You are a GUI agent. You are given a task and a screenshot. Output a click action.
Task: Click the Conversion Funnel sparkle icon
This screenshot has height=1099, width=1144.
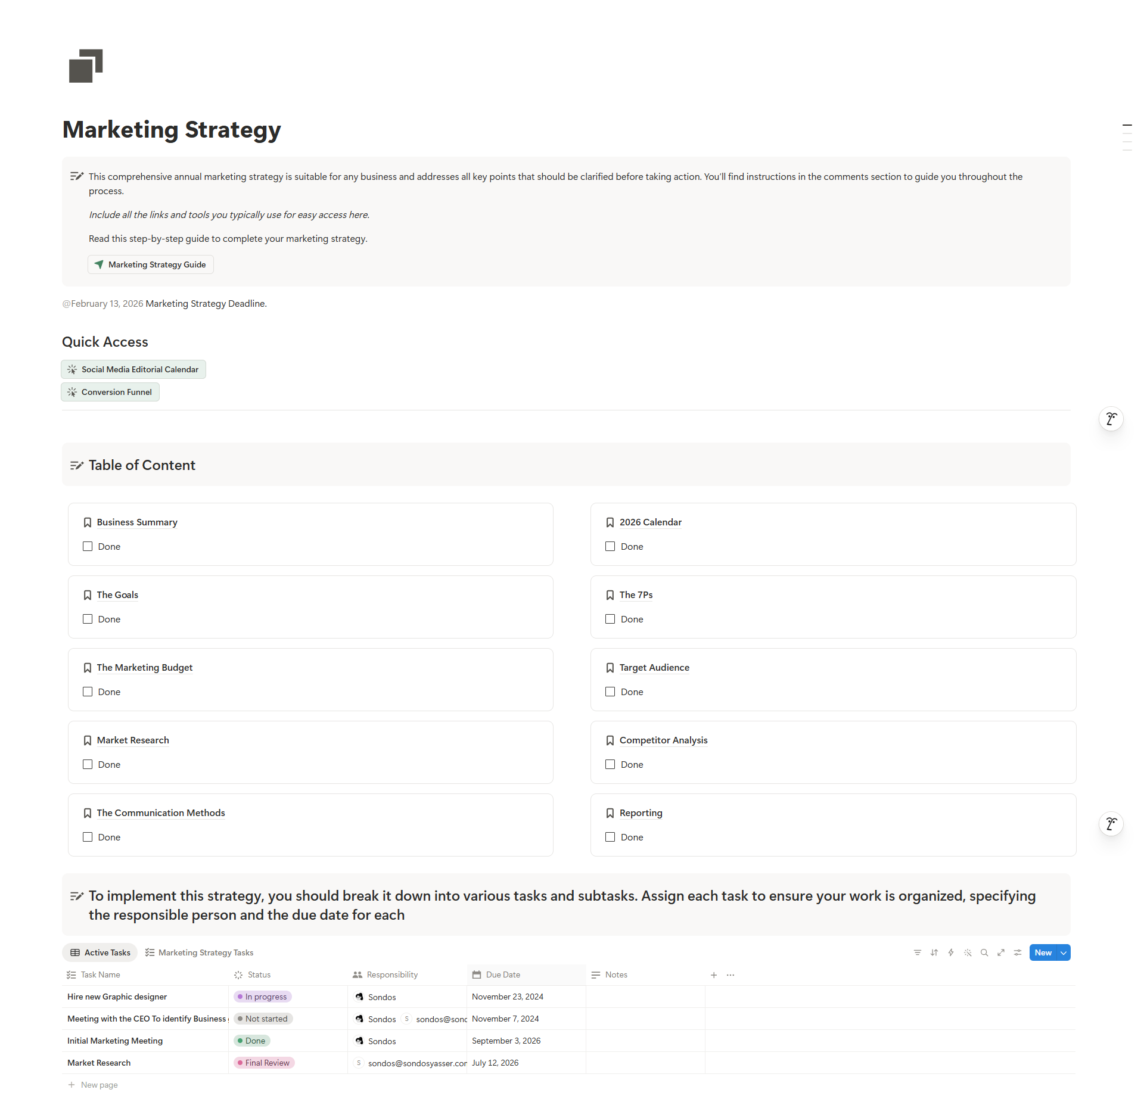tap(72, 392)
